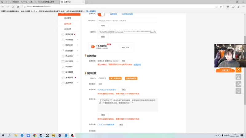
Task: Change room category with 更改 button
Action: click(121, 125)
